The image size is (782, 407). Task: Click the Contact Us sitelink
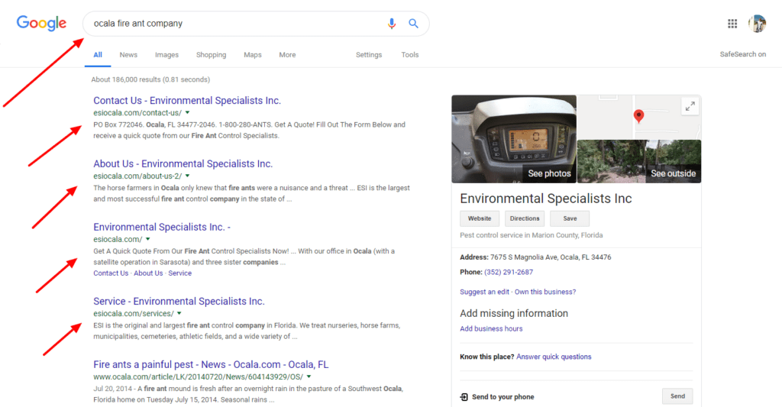click(x=111, y=273)
